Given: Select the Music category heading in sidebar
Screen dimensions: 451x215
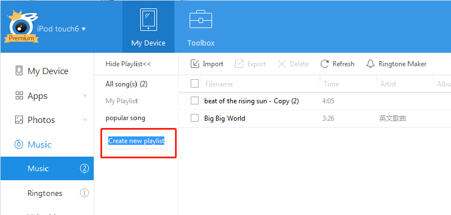Looking at the screenshot, I should point(39,144).
